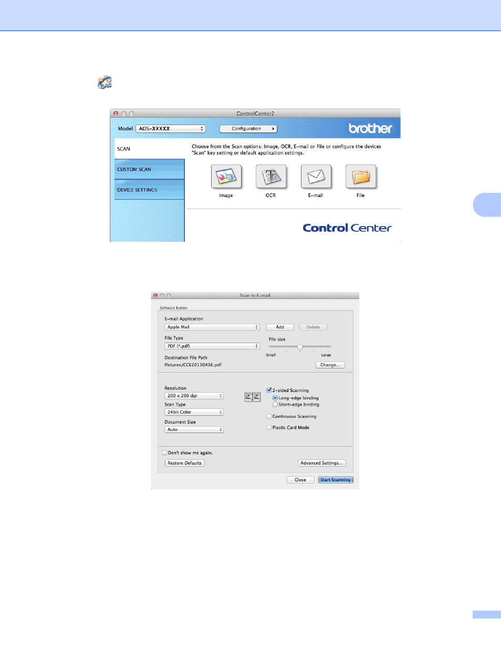Viewport: 501px width, 649px height.
Task: Open the Model ADS-XXXXX dropdown
Action: tap(170, 129)
